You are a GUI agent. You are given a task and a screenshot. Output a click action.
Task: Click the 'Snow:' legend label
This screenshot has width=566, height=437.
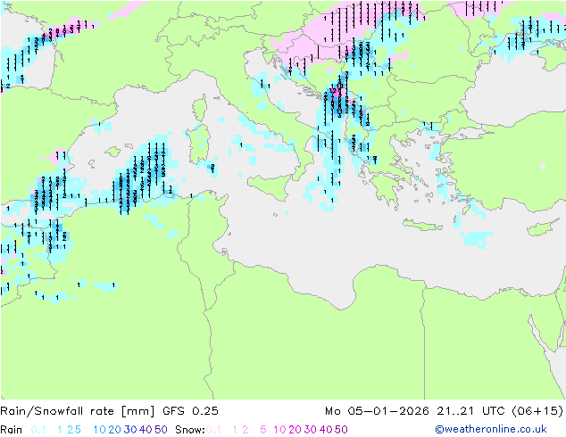point(190,430)
